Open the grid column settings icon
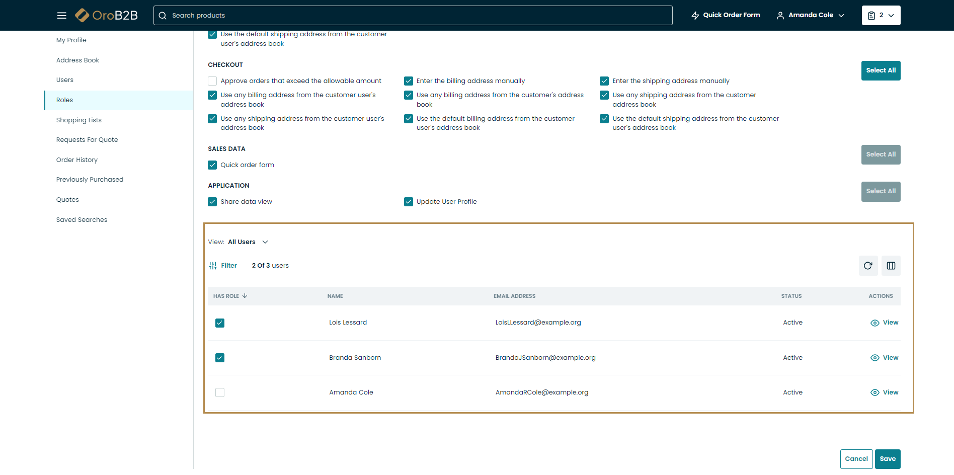Image resolution: width=954 pixels, height=475 pixels. [891, 266]
